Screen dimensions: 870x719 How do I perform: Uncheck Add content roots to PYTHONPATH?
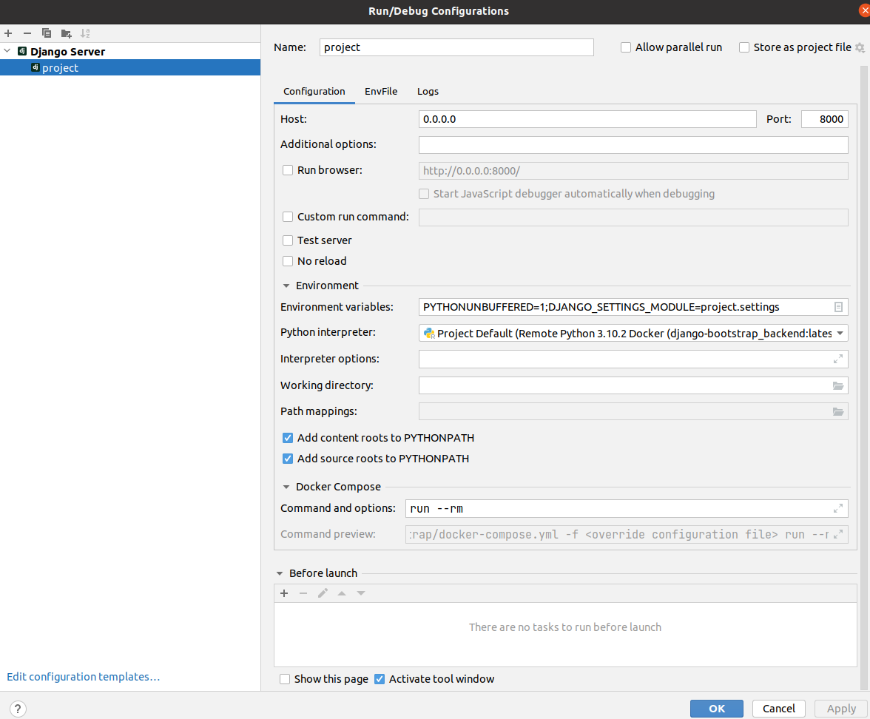(287, 438)
